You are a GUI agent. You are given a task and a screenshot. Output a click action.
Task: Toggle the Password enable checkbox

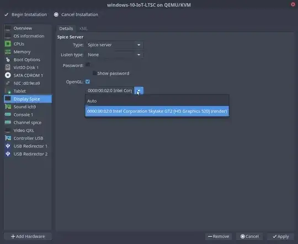88,65
